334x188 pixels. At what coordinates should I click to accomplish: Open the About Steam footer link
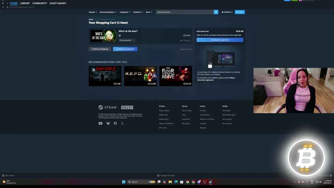pos(164,110)
